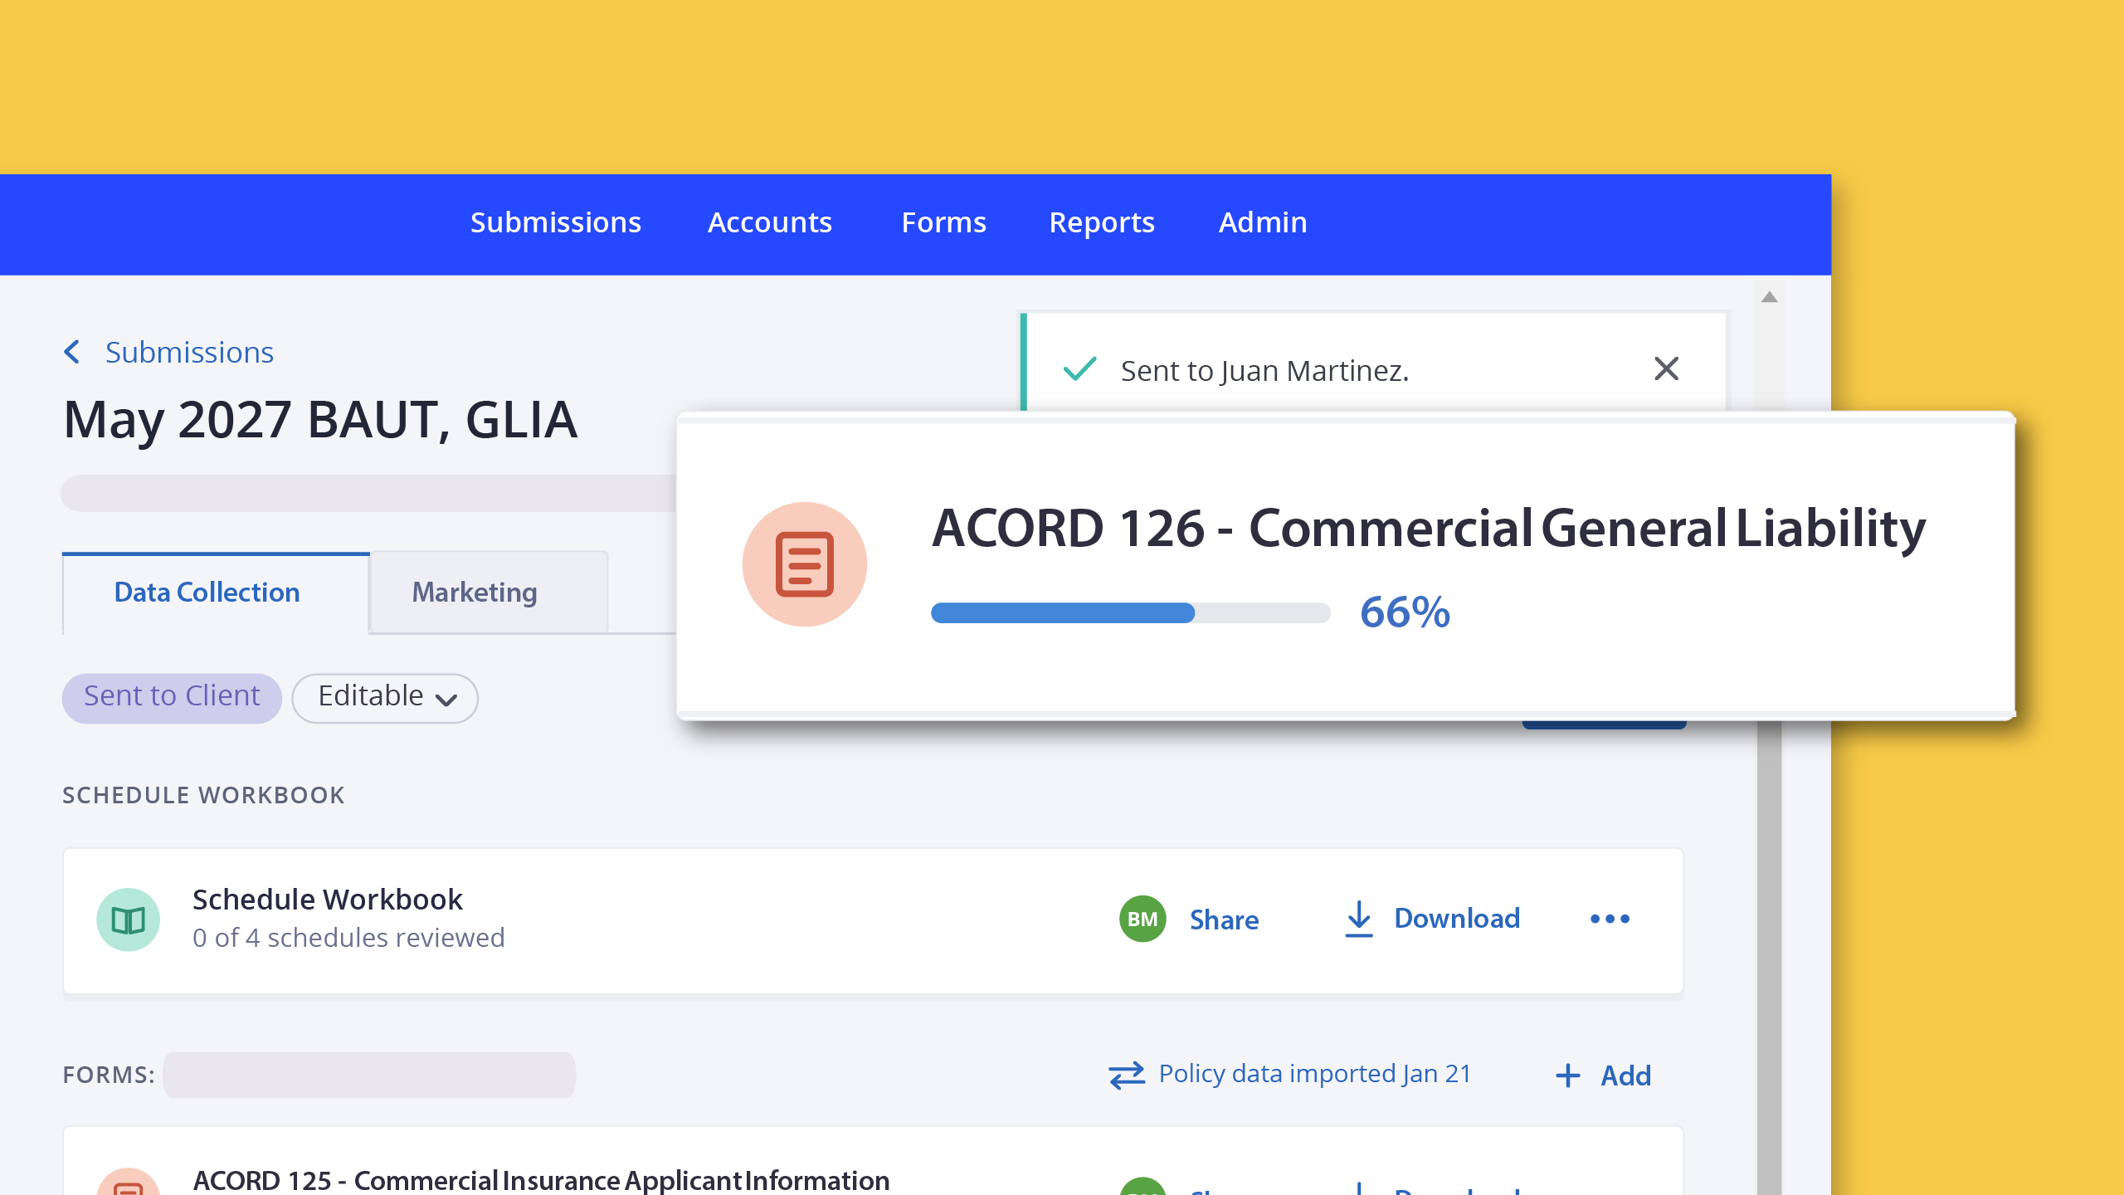Switch to the Marketing tab
2124x1195 pixels.
pyautogui.click(x=489, y=593)
